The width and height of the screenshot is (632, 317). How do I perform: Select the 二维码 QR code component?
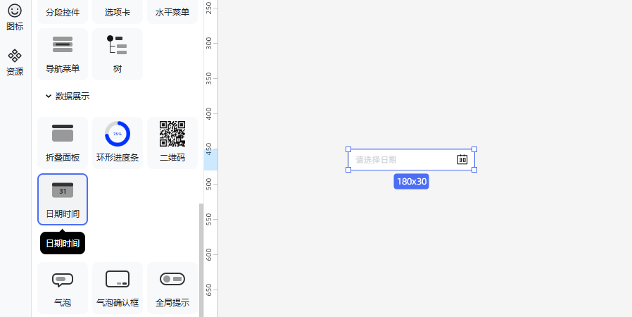coord(172,142)
